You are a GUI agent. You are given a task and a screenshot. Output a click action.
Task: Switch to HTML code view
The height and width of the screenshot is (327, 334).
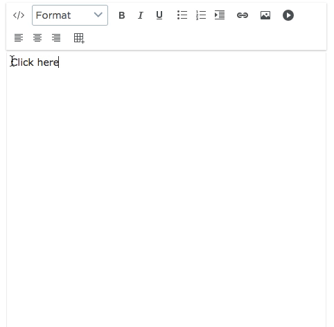19,15
